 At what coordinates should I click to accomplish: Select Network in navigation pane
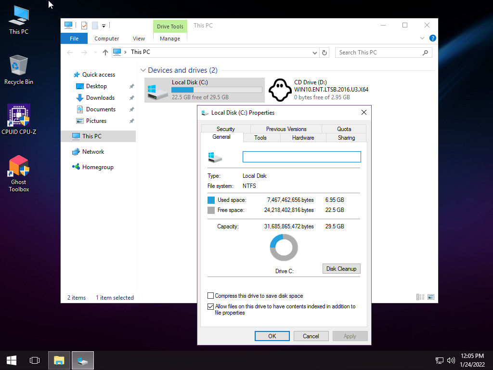pyautogui.click(x=93, y=152)
